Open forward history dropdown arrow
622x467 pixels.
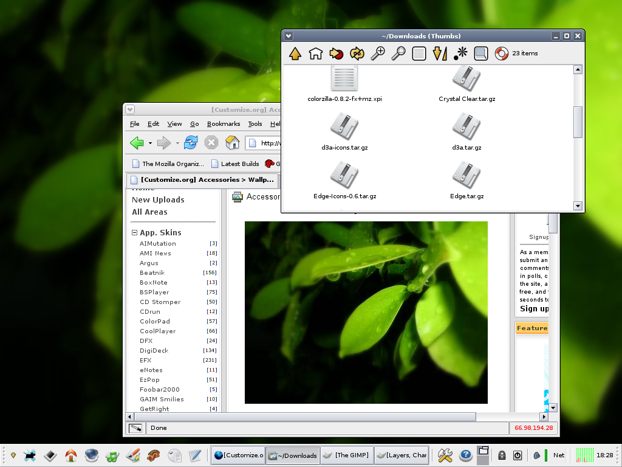tap(177, 143)
